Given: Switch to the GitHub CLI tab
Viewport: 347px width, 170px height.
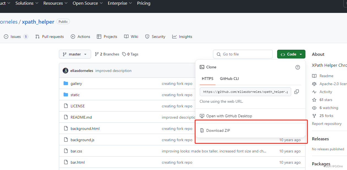Looking at the screenshot, I should click(x=229, y=79).
